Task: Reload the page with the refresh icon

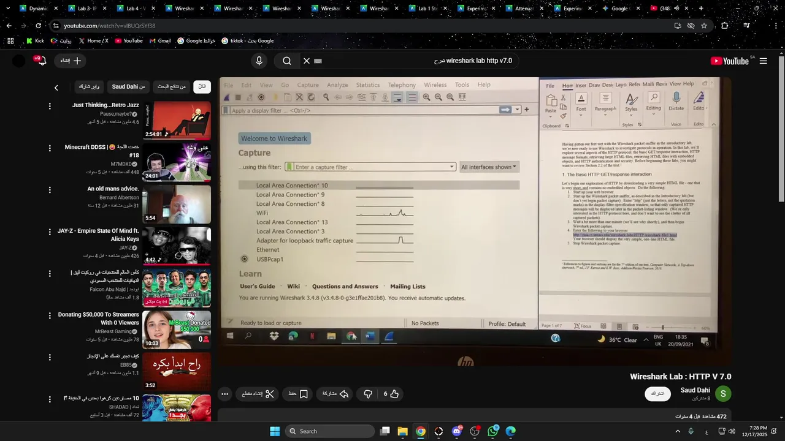Action: pyautogui.click(x=38, y=26)
